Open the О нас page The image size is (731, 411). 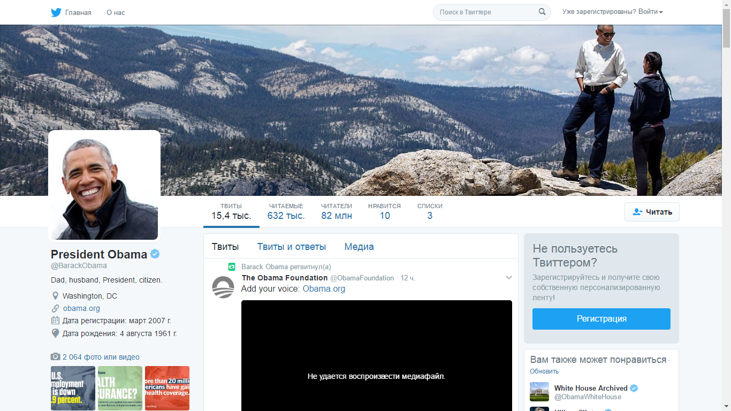(x=116, y=12)
